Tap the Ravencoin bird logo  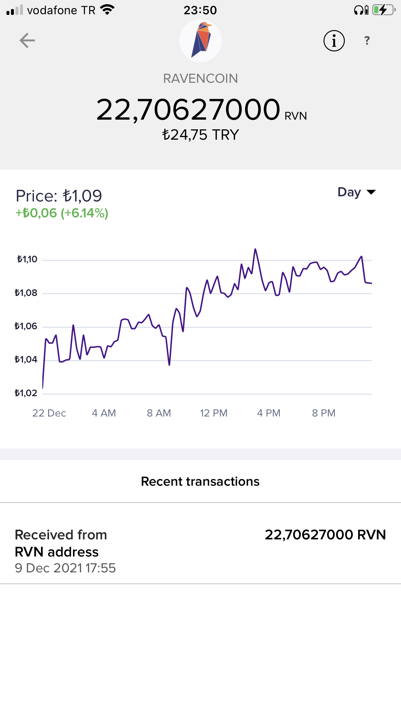click(200, 41)
